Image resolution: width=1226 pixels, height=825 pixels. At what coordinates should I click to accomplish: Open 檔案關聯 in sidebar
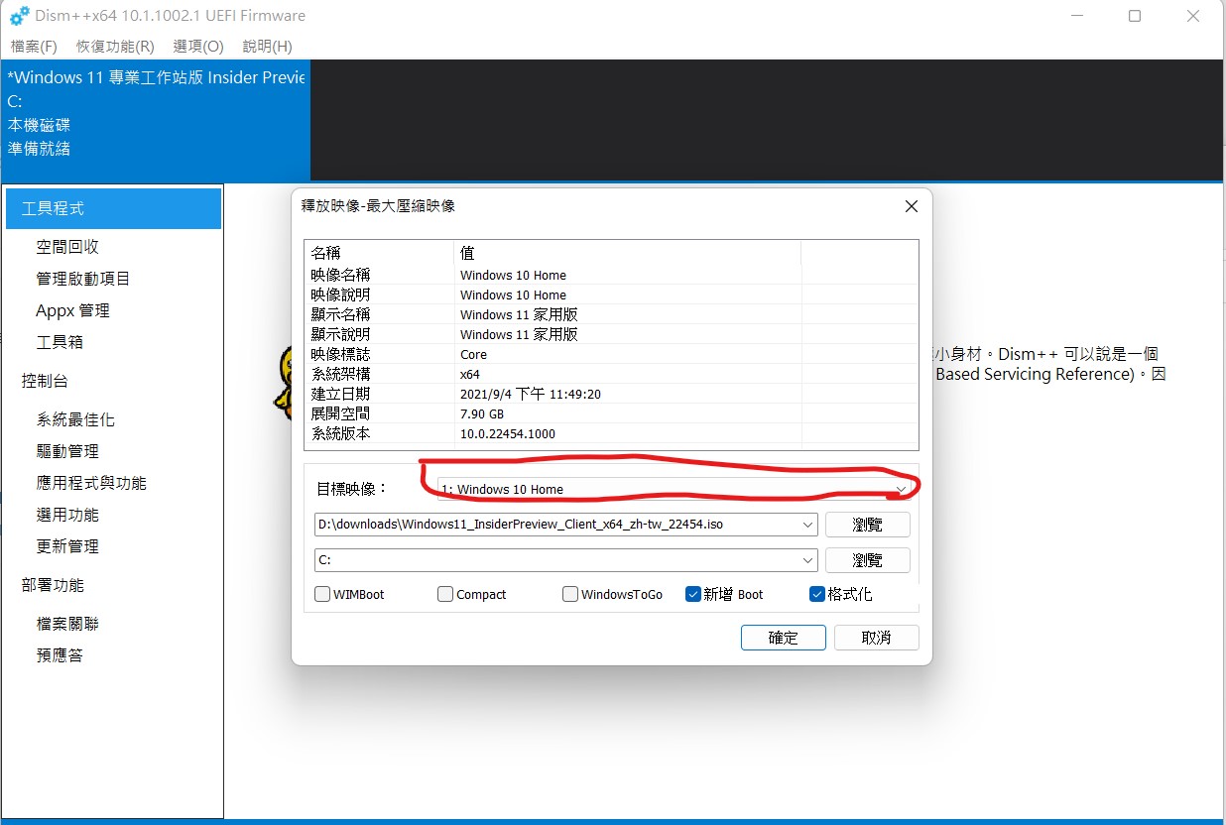67,624
